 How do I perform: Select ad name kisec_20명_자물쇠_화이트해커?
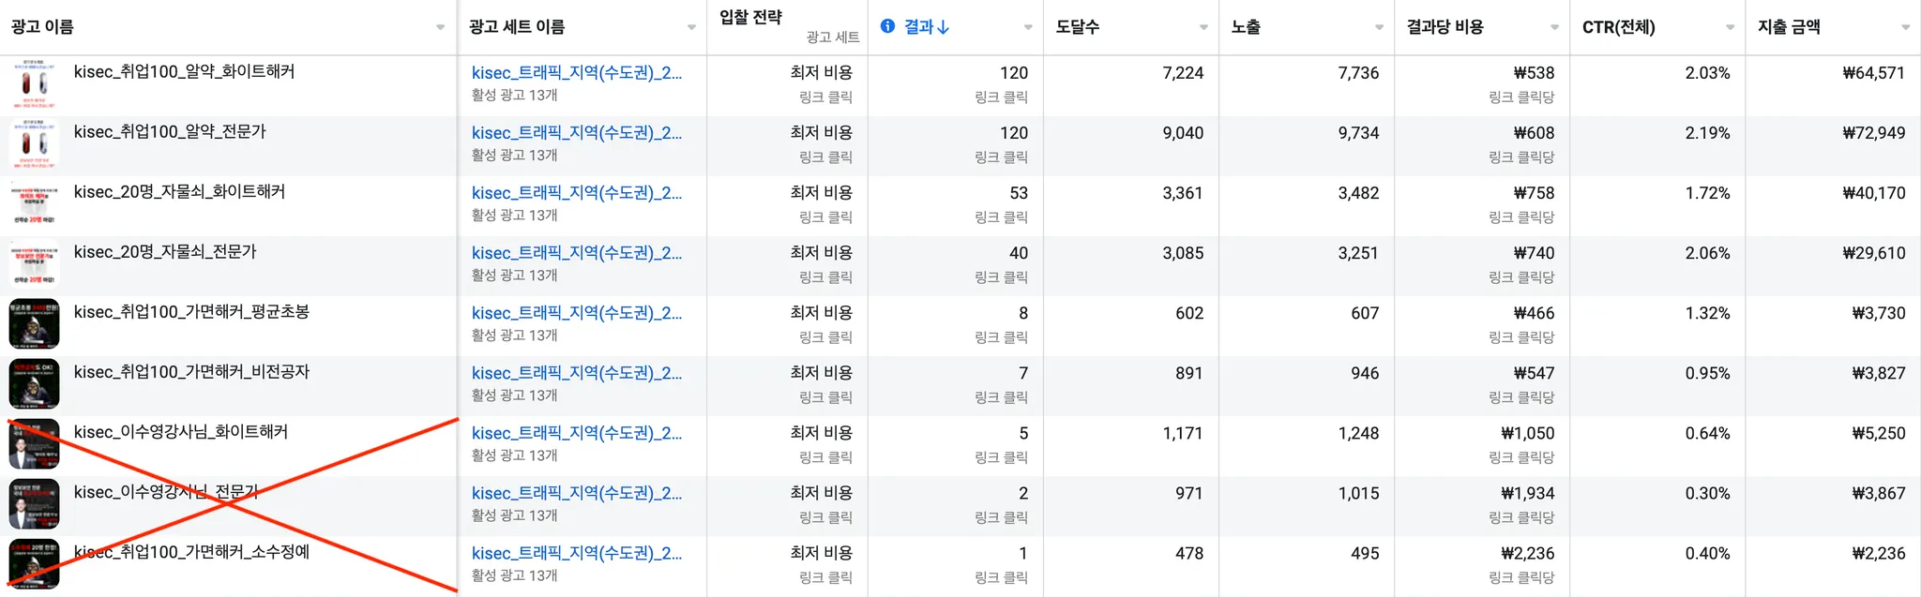click(x=179, y=191)
